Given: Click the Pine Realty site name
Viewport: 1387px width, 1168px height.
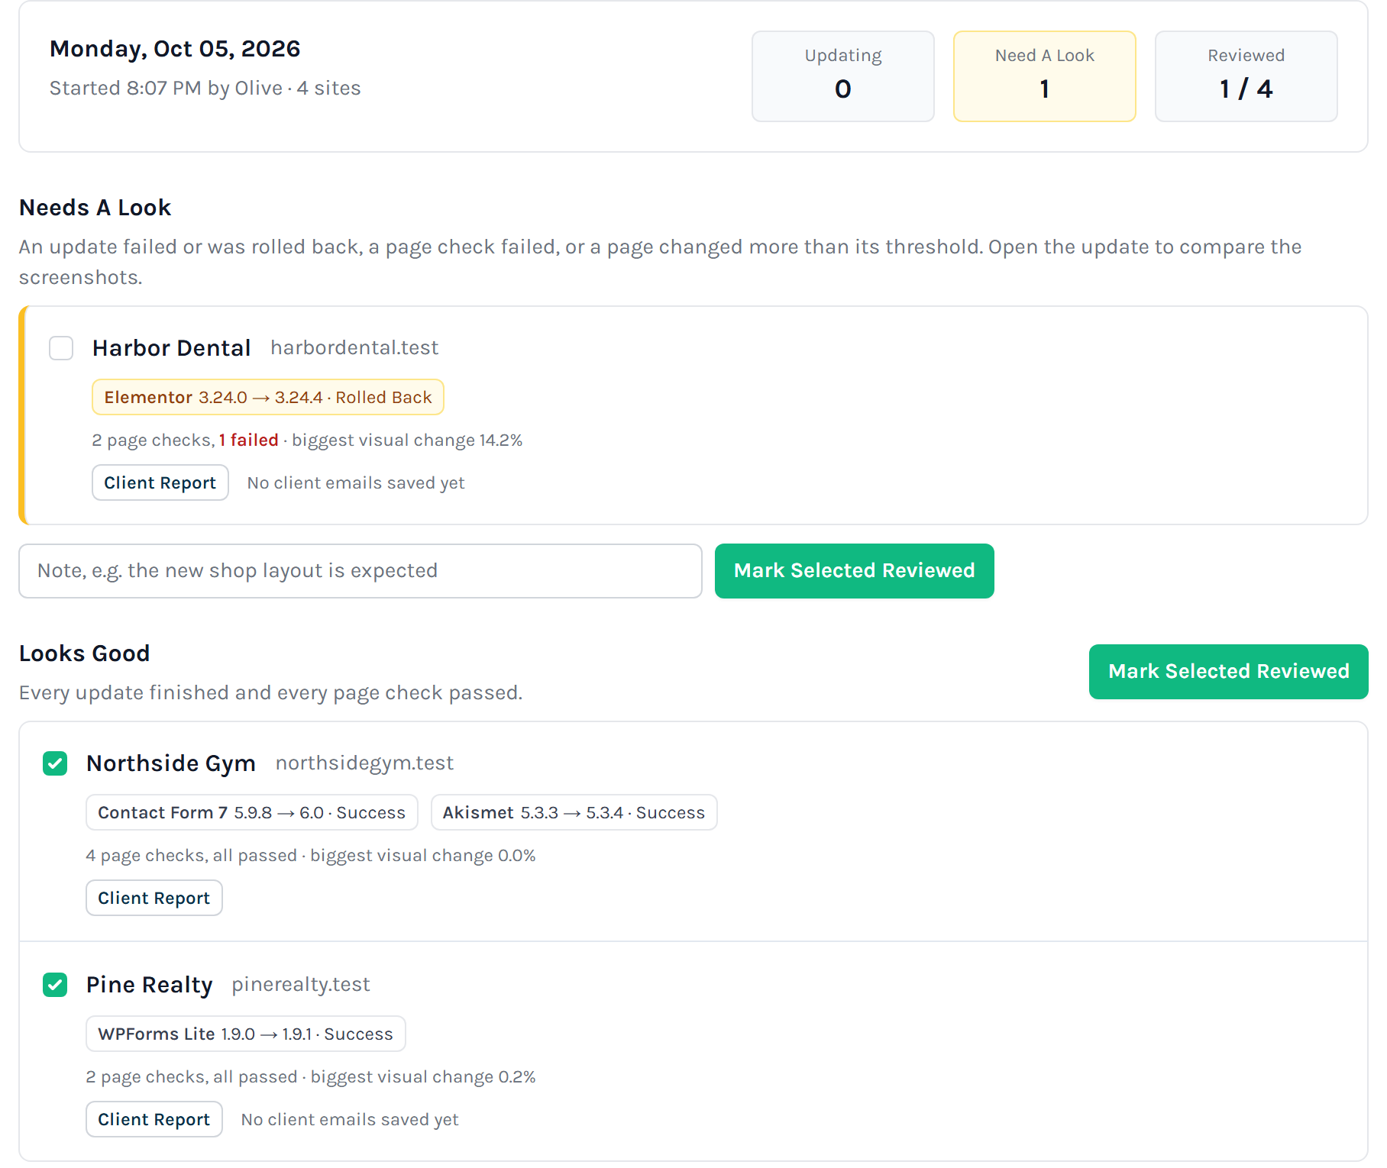Looking at the screenshot, I should (150, 985).
